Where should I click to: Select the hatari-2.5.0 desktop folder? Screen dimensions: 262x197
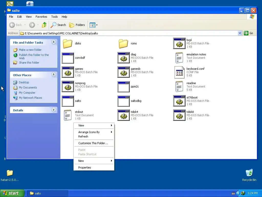coord(10,175)
